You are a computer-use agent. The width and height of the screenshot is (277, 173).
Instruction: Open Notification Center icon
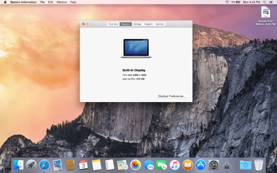pyautogui.click(x=271, y=2)
